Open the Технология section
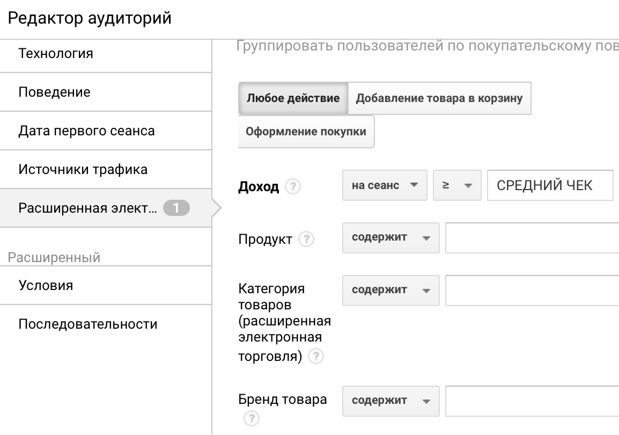The image size is (619, 435). 106,54
